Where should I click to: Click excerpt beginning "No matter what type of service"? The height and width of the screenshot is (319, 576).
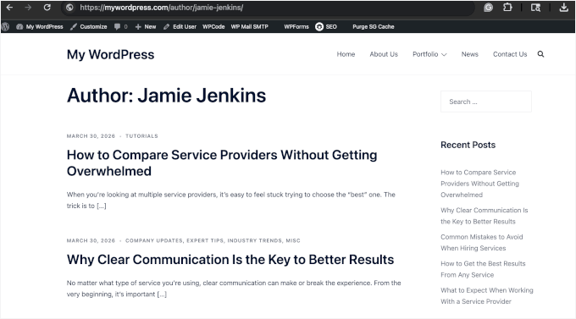click(234, 289)
